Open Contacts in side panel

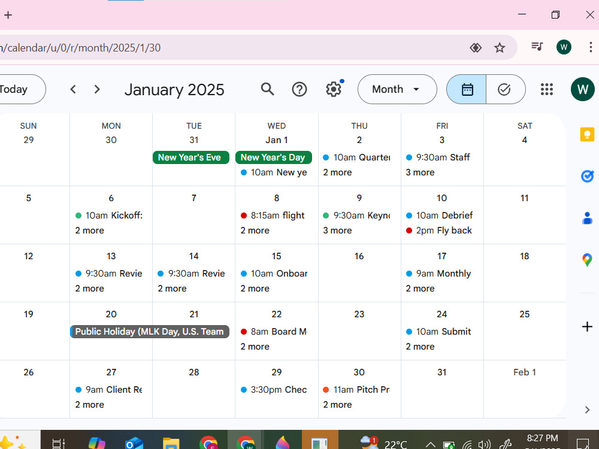pos(587,218)
